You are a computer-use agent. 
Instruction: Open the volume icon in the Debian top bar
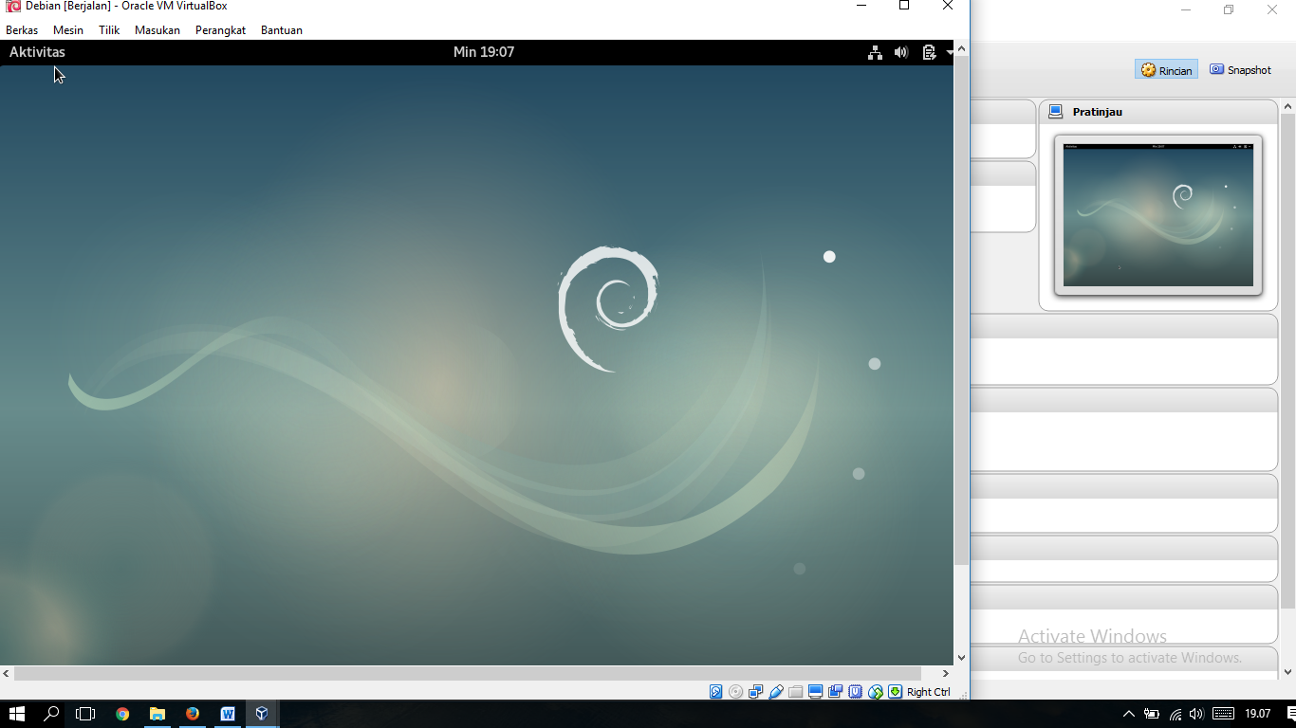(x=900, y=52)
